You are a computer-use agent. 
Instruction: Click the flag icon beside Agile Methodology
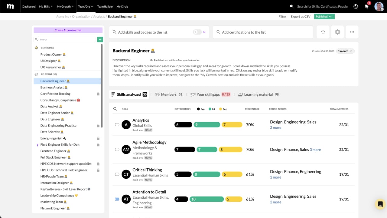(117, 150)
